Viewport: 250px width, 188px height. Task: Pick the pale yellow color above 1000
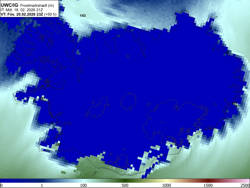tap(166, 181)
